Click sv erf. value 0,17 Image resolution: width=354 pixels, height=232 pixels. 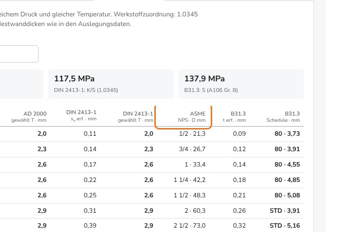click(90, 165)
